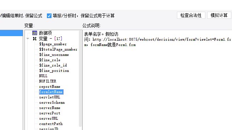Image resolution: width=232 pixels, height=130 pixels.
Task: Select the $$totalPage_number variable
Action: (58, 50)
